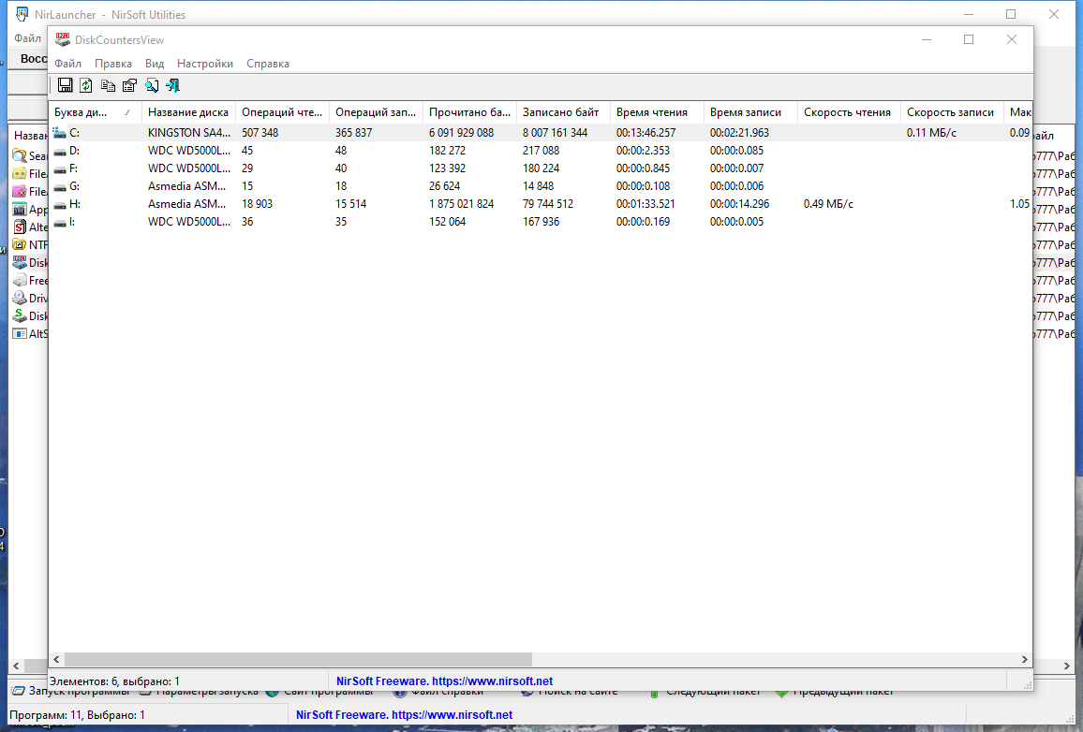The height and width of the screenshot is (732, 1083).
Task: Open the Файл menu in DiskCountersView
Action: coord(67,64)
